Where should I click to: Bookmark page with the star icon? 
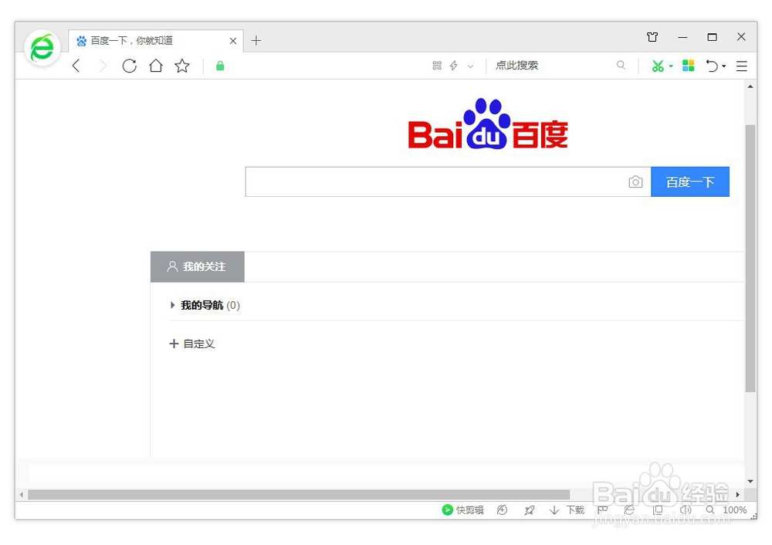point(182,66)
